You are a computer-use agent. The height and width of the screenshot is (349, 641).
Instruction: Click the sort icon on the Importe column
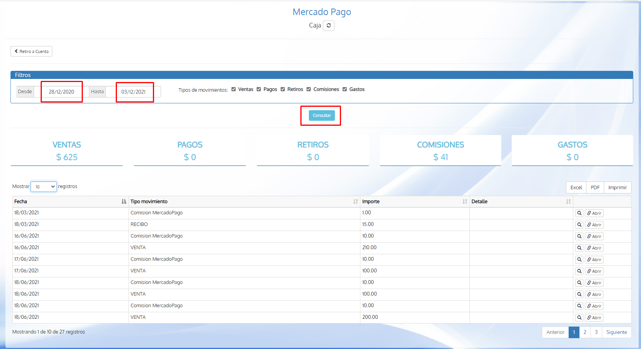pyautogui.click(x=464, y=201)
